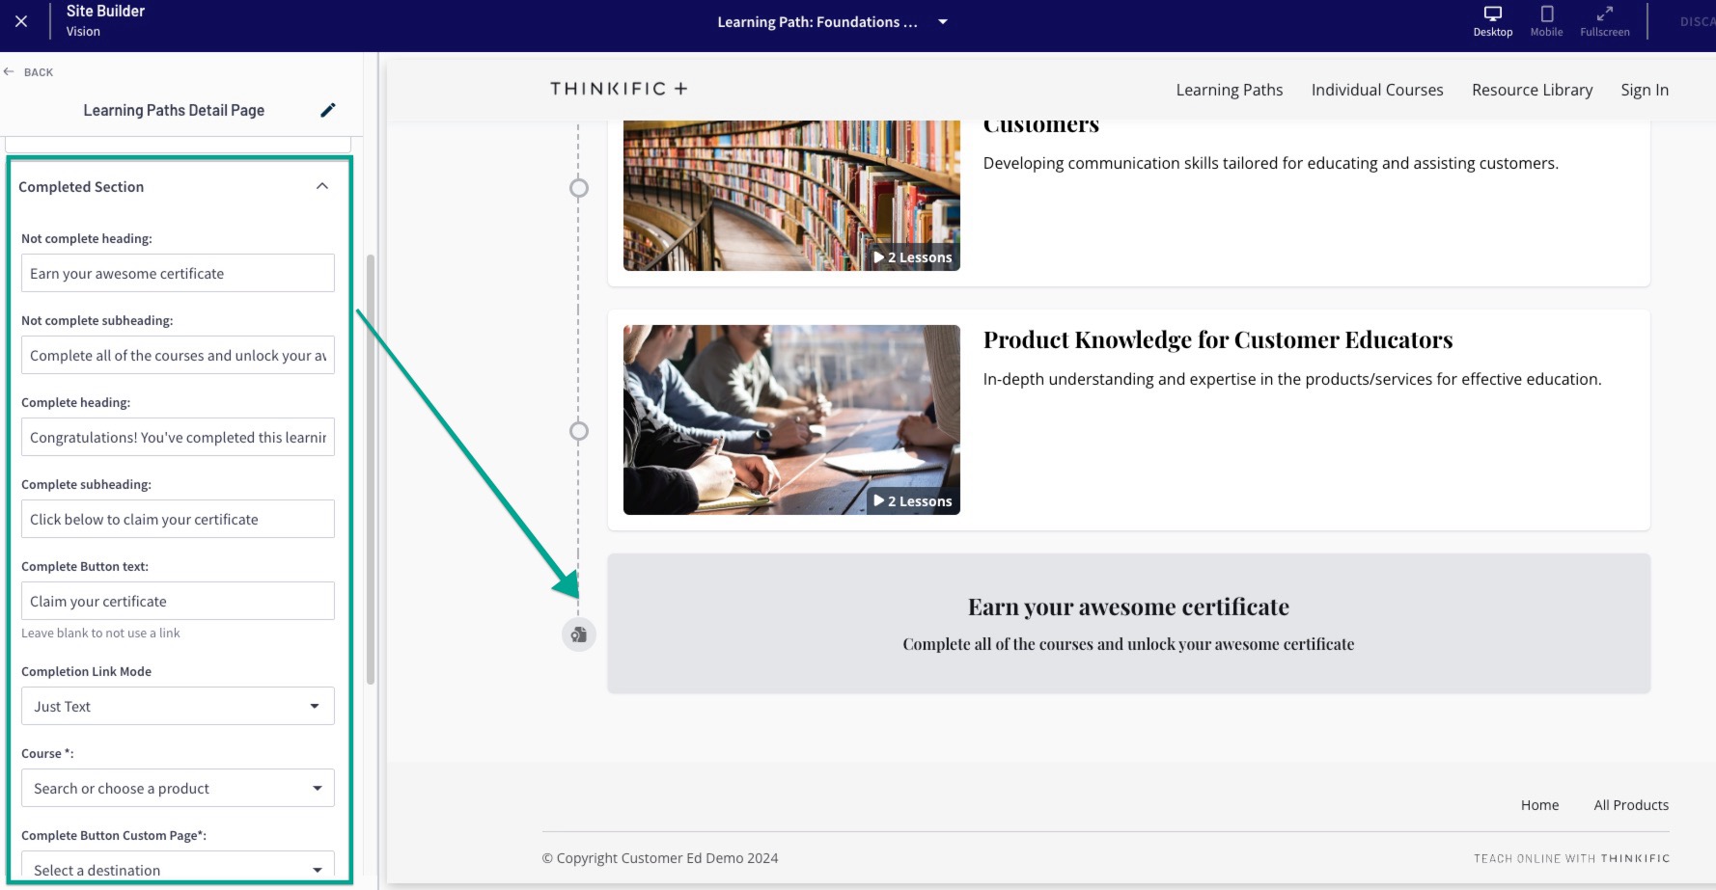The width and height of the screenshot is (1716, 890).
Task: Click into the Complete Button text field
Action: [178, 601]
